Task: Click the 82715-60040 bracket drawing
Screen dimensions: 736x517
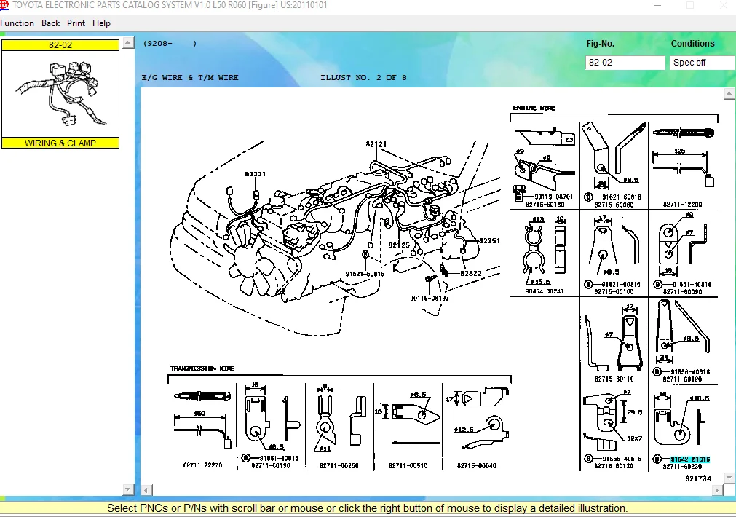Action: click(478, 419)
